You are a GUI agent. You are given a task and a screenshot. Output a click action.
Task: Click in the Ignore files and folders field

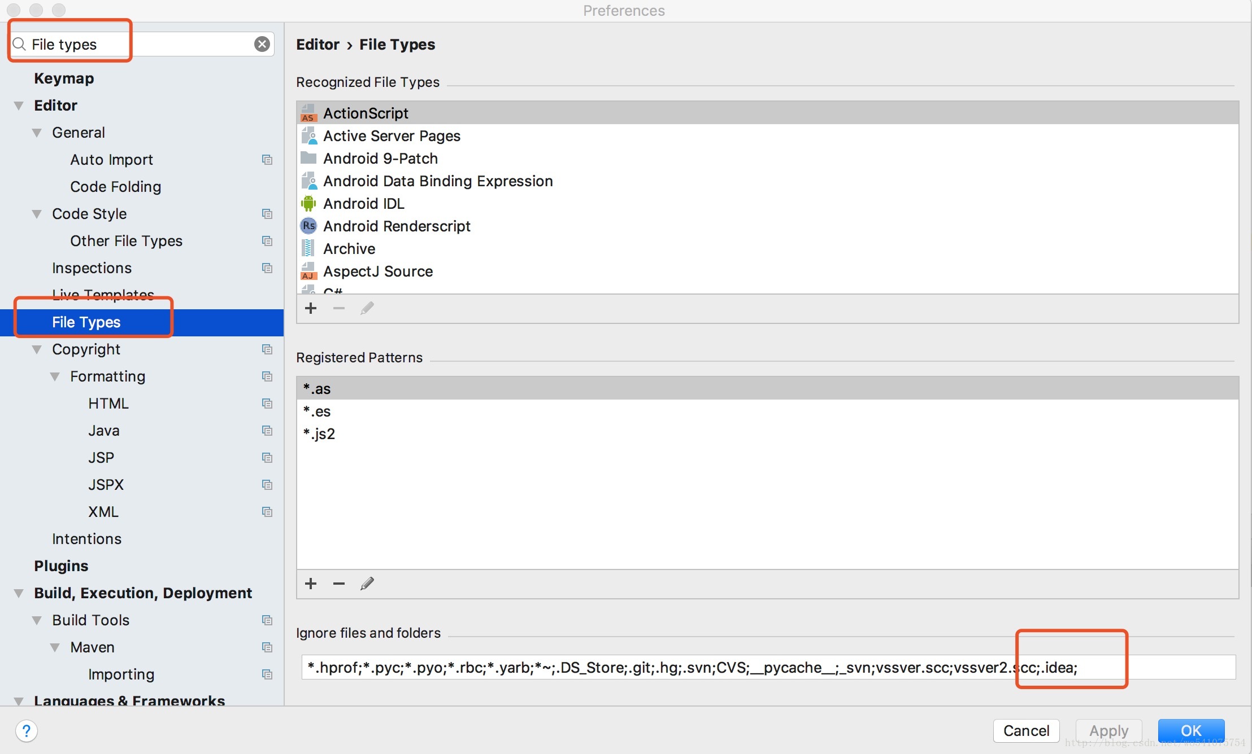tap(768, 667)
